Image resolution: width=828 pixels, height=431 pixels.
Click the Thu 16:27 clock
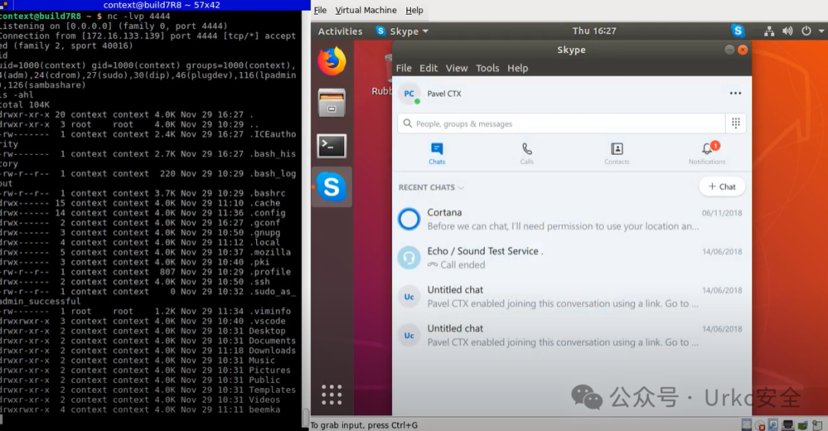(x=594, y=31)
